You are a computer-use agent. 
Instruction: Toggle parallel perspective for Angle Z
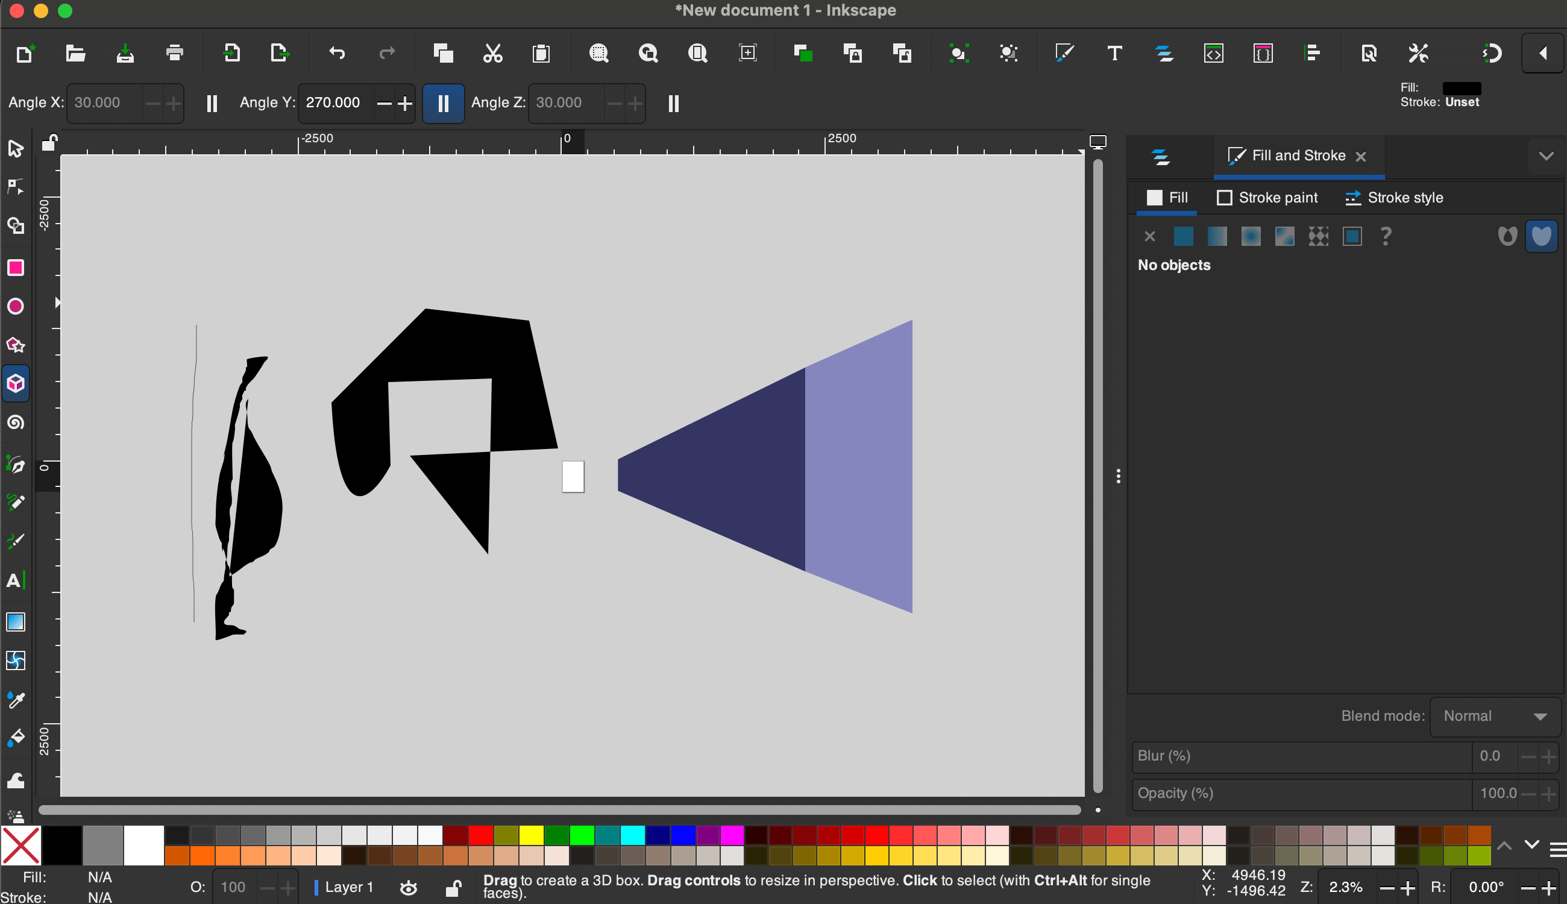tap(673, 103)
